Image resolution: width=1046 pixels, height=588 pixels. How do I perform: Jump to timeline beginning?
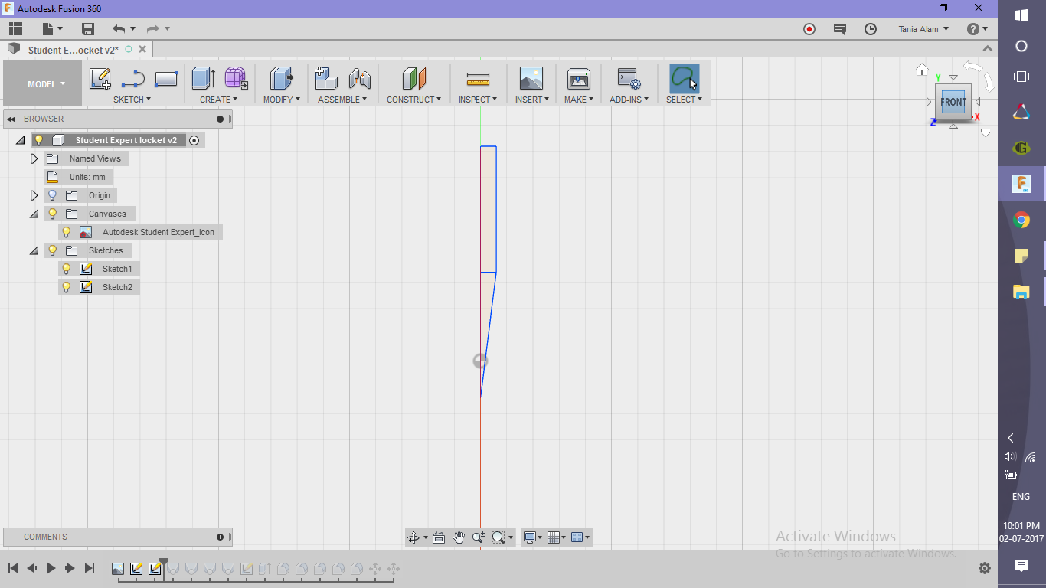tap(13, 568)
